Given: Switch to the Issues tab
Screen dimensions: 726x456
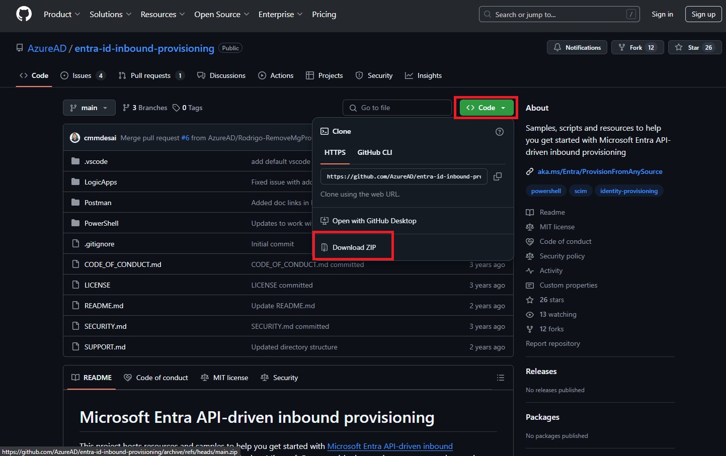Looking at the screenshot, I should [82, 75].
